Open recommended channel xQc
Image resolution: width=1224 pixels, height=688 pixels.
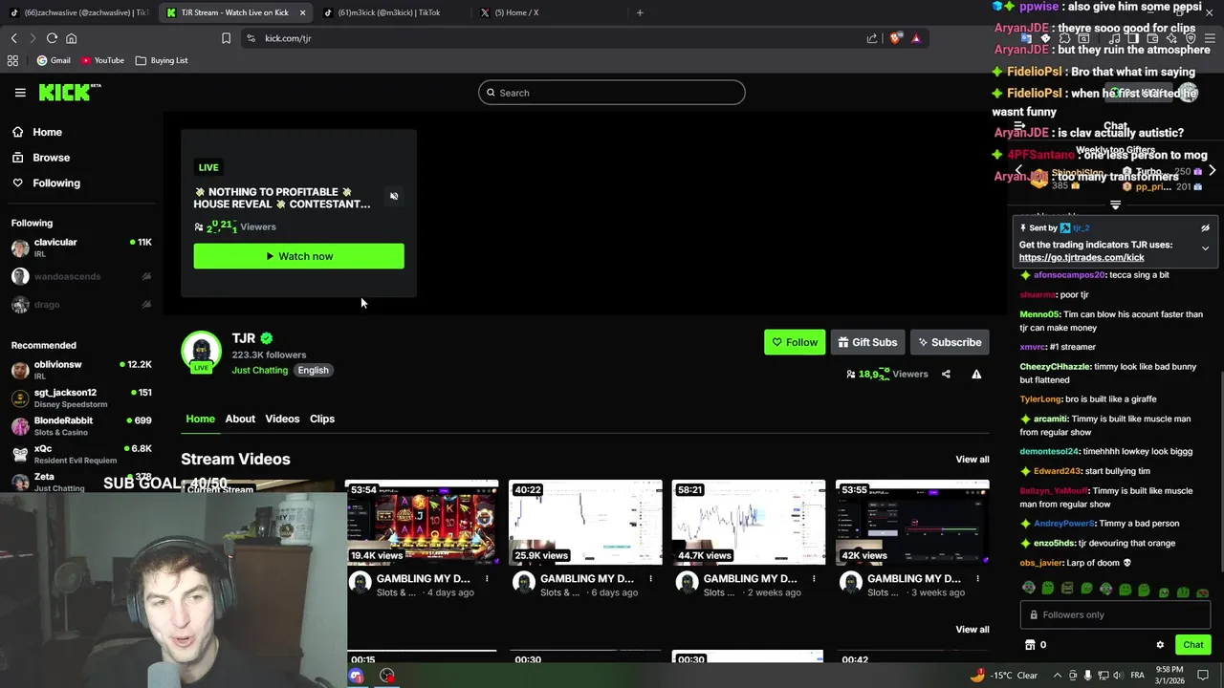point(81,454)
